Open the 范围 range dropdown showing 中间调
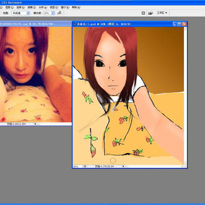The width and height of the screenshot is (205, 205). tap(20, 13)
